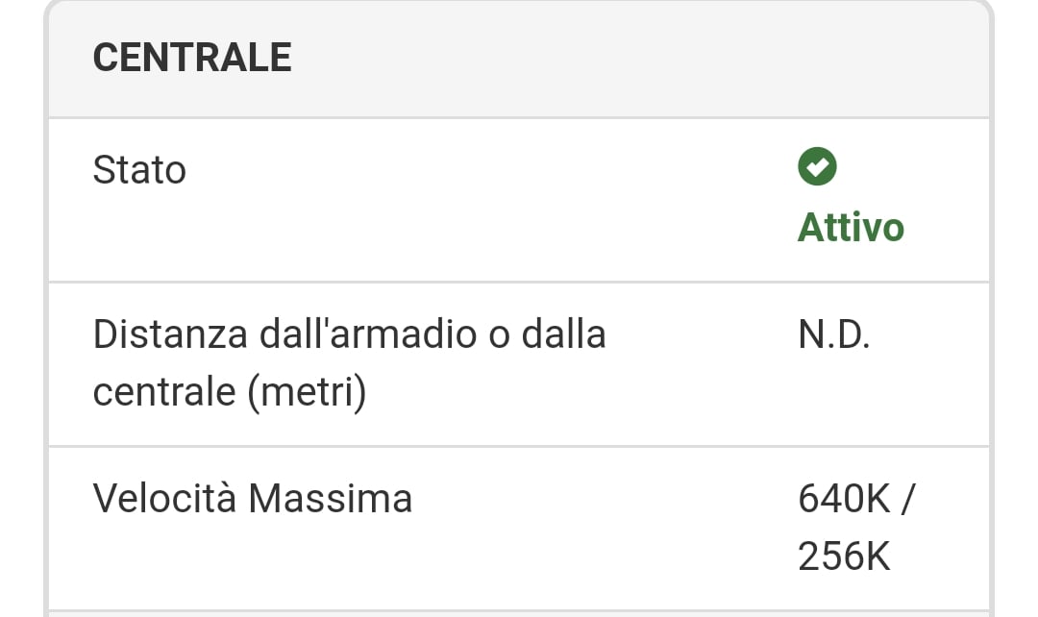Click the word Velocità
The height and width of the screenshot is (617, 1038).
tap(164, 499)
